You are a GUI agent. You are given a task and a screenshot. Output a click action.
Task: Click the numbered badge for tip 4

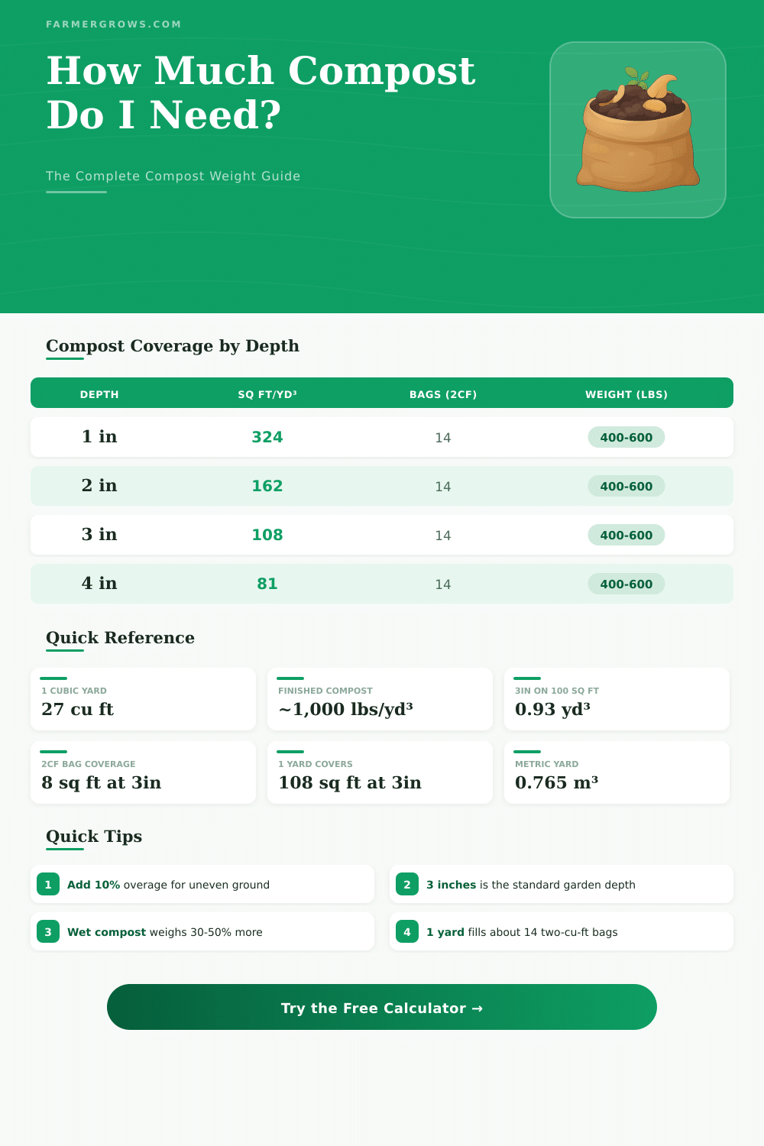407,931
